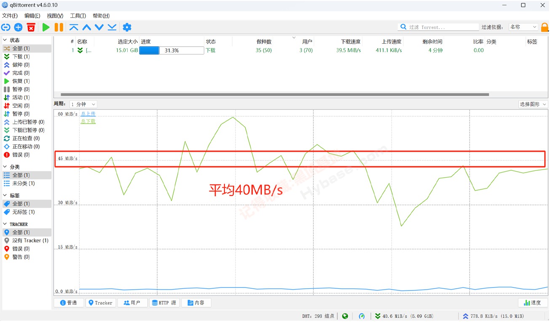Click the 31.3% torrent progress bar
Viewport: 550px width, 322px height.
171,51
